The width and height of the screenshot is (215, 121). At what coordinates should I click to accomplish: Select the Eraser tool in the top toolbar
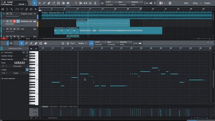49,3
